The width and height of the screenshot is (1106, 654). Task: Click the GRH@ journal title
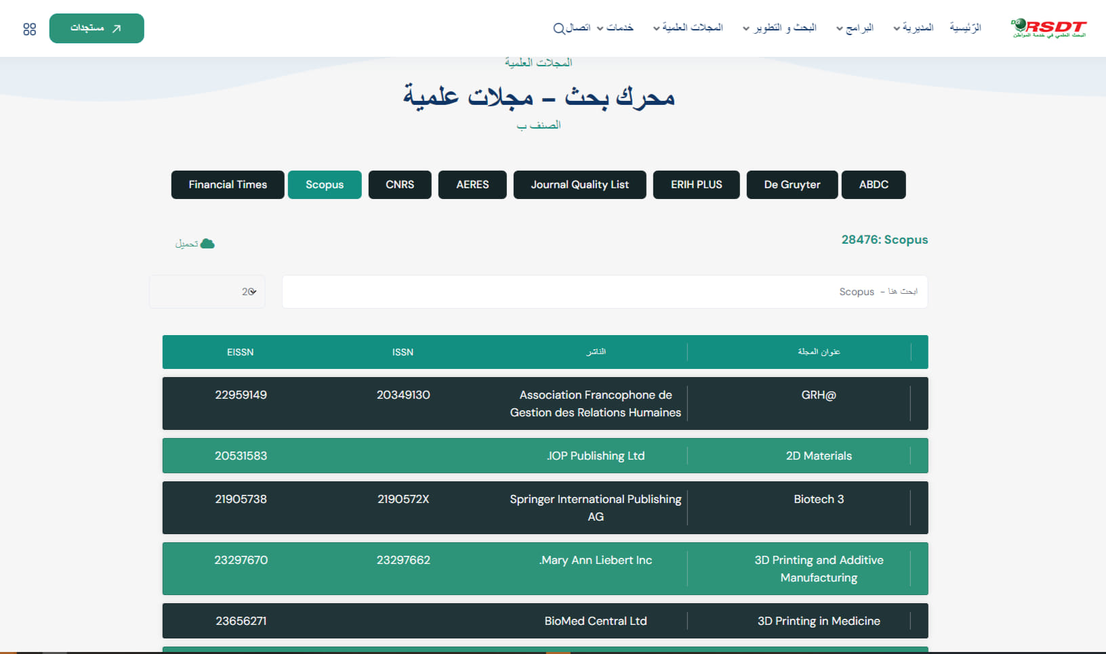819,395
